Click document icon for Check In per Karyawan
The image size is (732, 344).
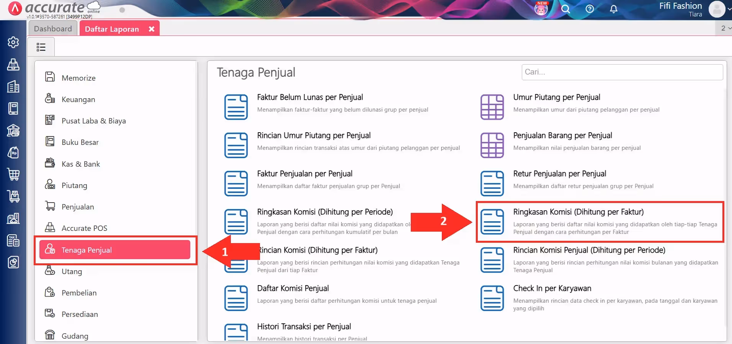pos(492,298)
